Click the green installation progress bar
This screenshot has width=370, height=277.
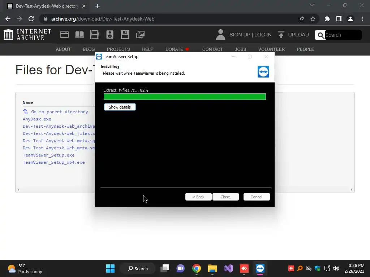(x=185, y=97)
